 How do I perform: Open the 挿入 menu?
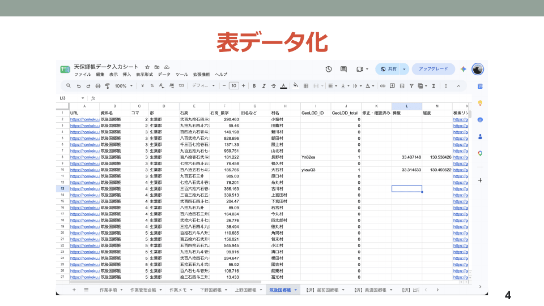(x=126, y=75)
